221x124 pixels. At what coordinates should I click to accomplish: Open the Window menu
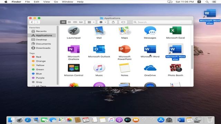(x=67, y=2)
